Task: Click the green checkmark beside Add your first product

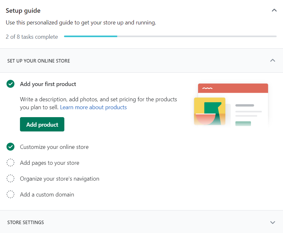Action: click(x=10, y=84)
